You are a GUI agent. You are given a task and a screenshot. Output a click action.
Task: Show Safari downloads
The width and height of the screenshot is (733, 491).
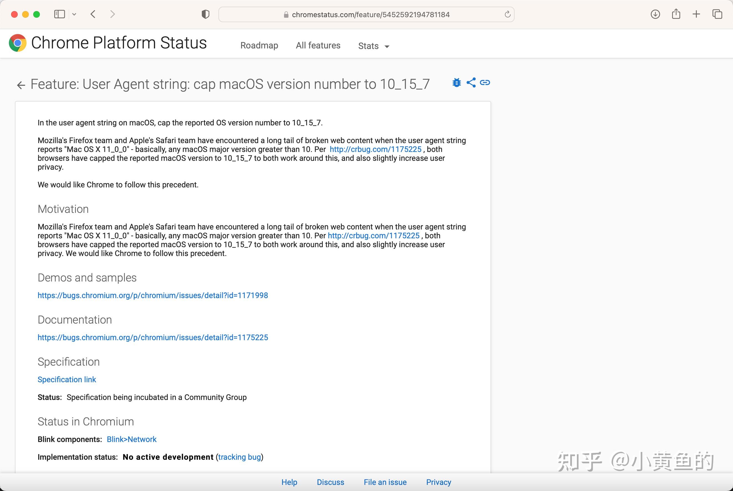[655, 14]
